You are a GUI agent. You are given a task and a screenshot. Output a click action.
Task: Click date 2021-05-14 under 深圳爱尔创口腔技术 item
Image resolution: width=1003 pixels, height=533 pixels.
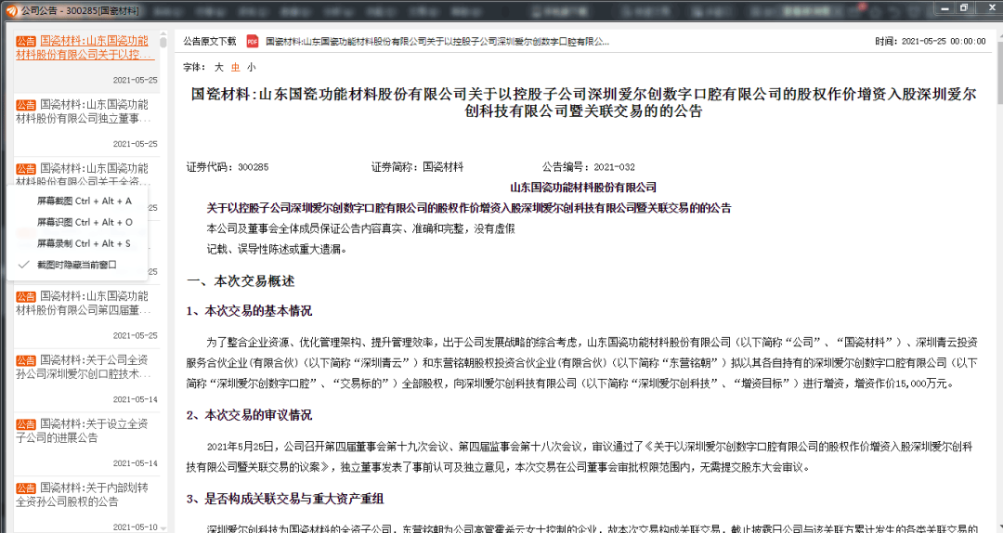[135, 399]
